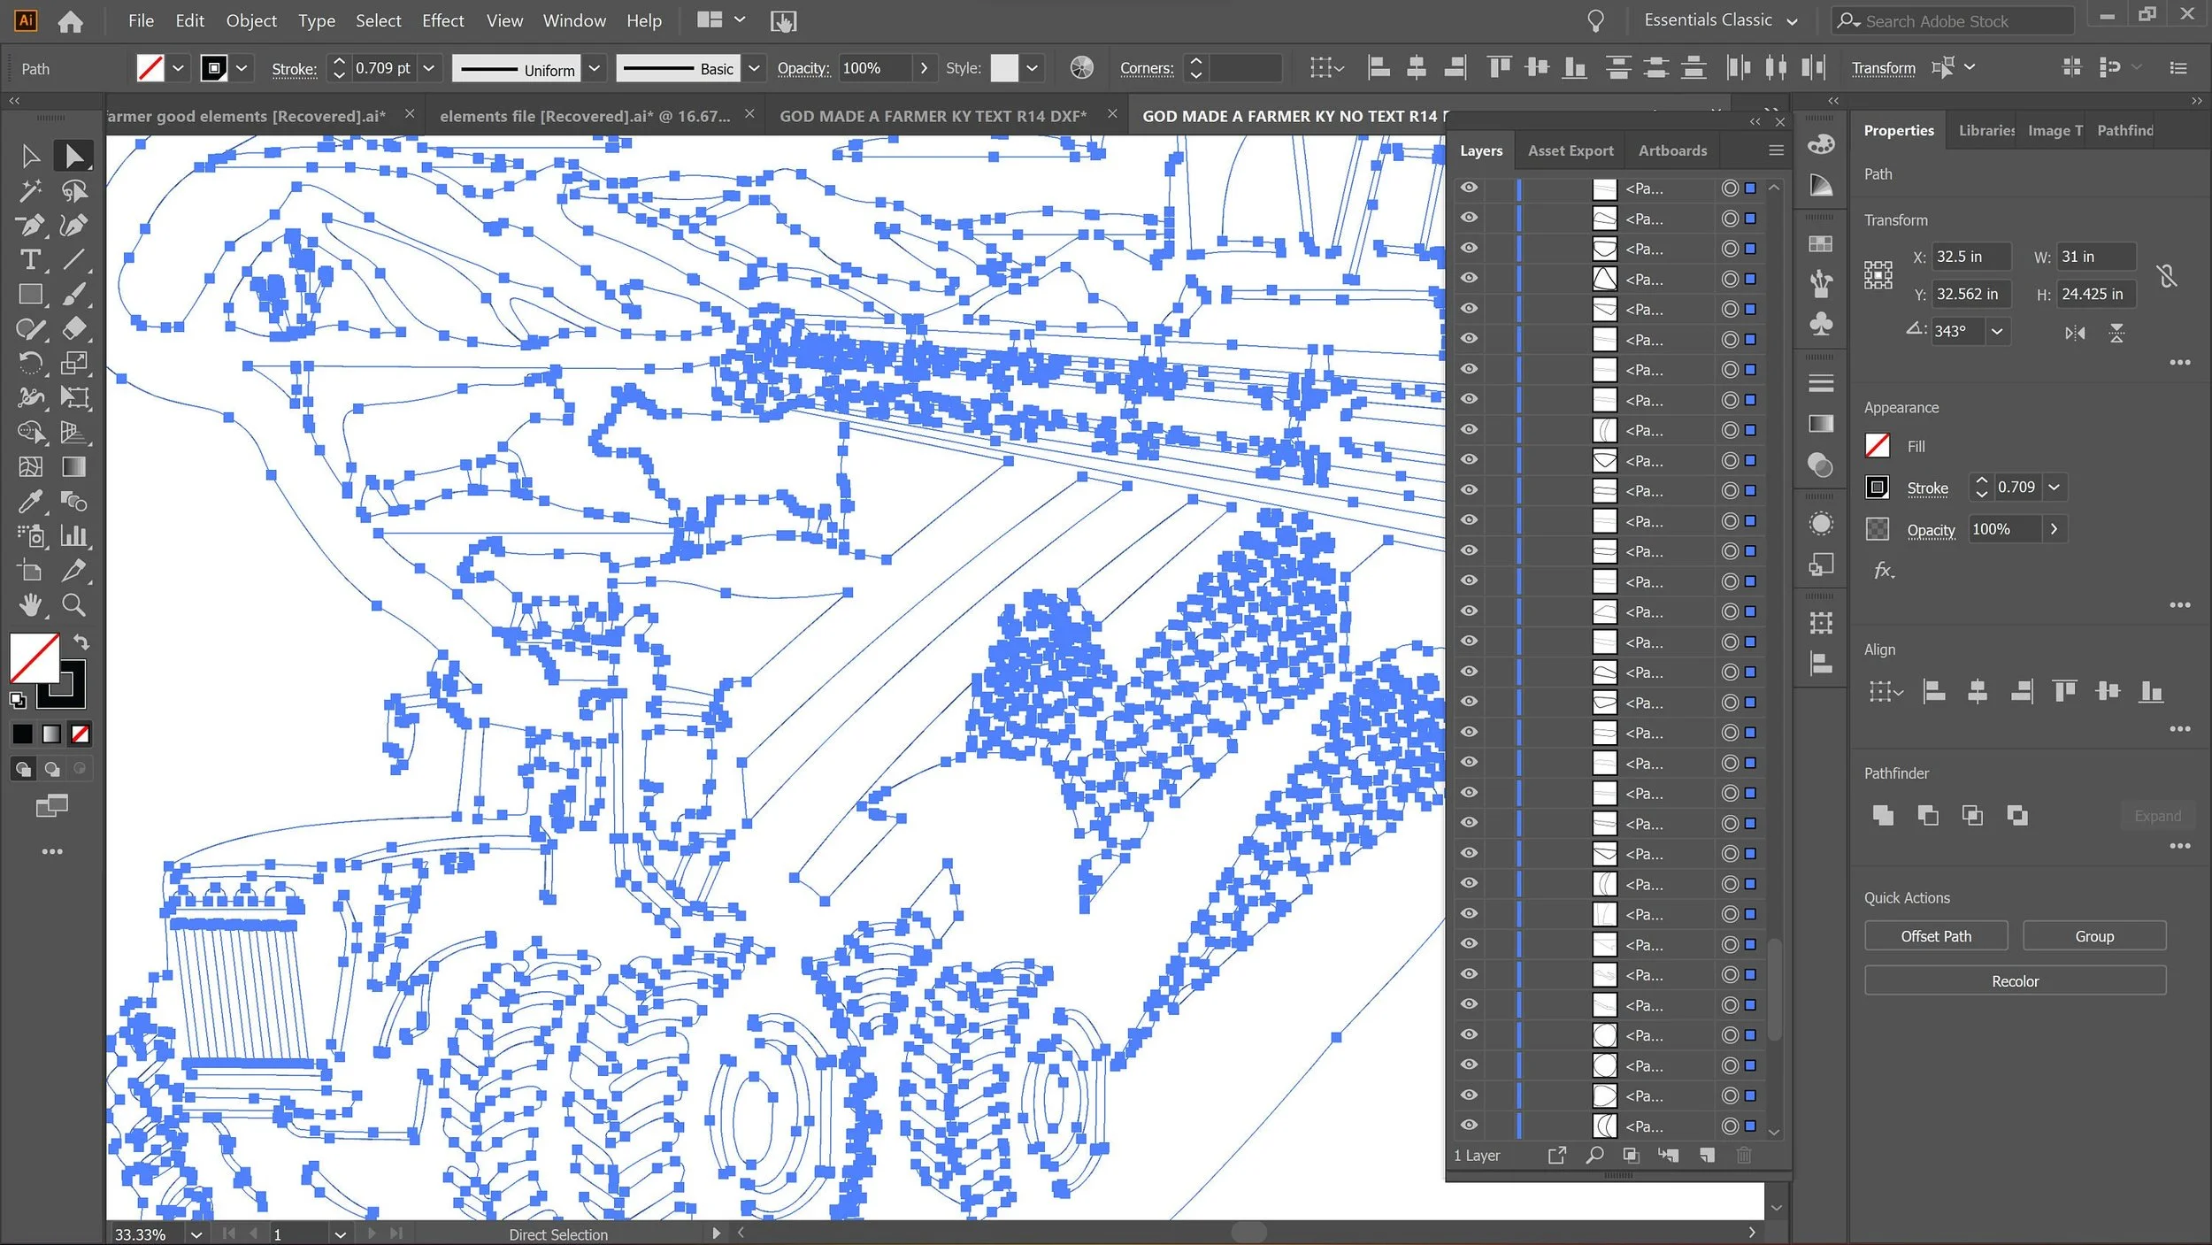Select the Type tool
Image resolution: width=2212 pixels, height=1245 pixels.
pyautogui.click(x=30, y=260)
